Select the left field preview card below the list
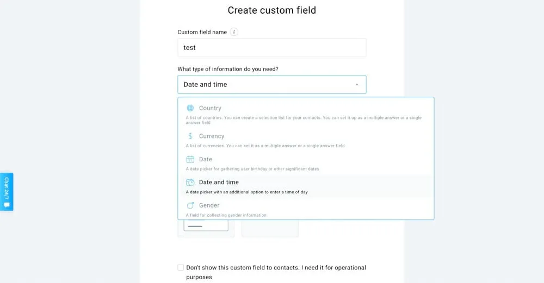The height and width of the screenshot is (283, 544). point(206,228)
